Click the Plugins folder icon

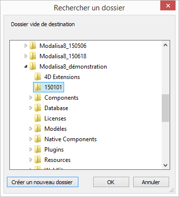(x=38, y=149)
